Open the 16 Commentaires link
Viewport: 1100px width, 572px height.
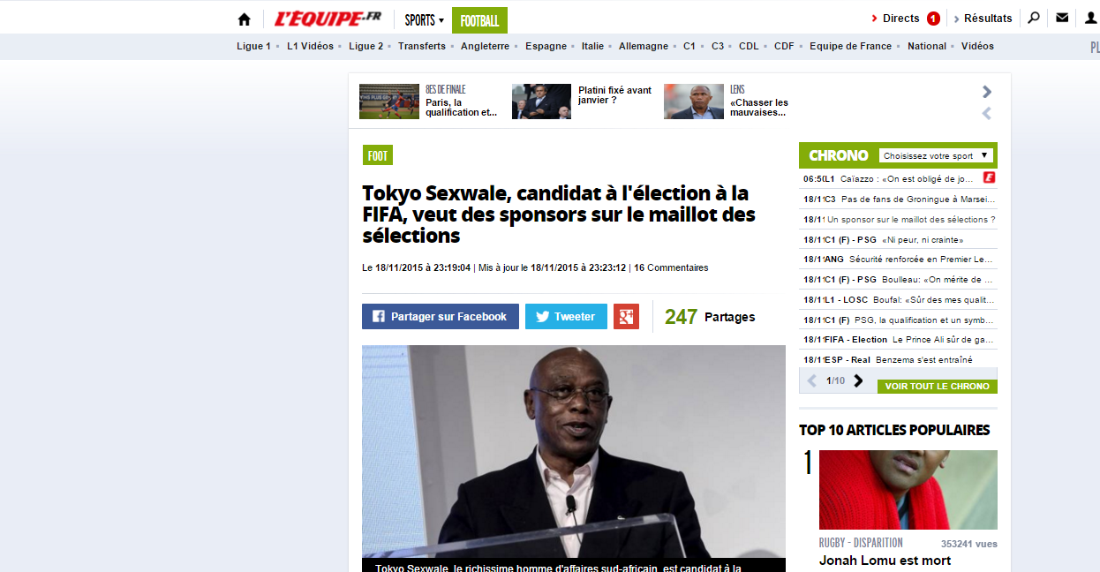click(x=671, y=267)
